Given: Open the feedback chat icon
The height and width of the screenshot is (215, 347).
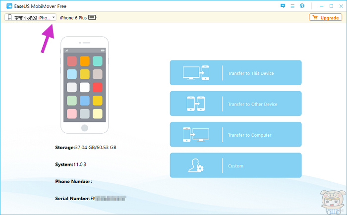Looking at the screenshot, I should point(283,6).
